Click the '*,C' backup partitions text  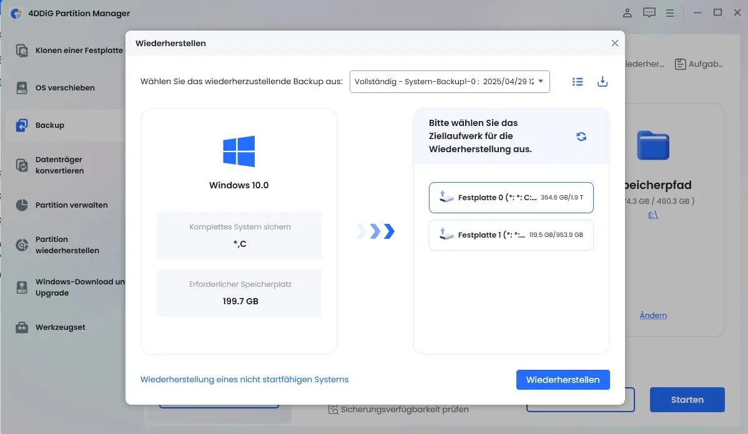point(240,244)
